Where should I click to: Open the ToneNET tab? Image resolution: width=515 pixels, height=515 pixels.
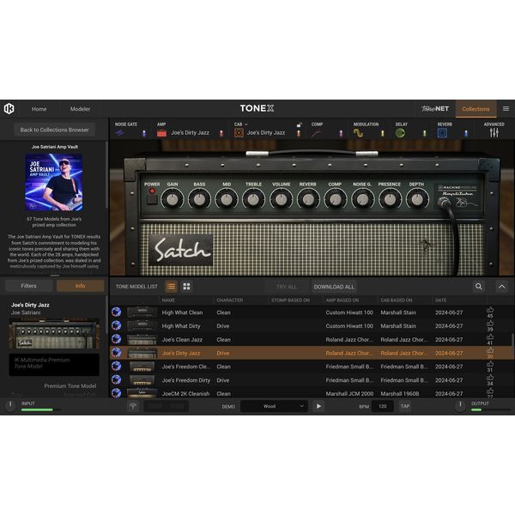[x=435, y=109]
